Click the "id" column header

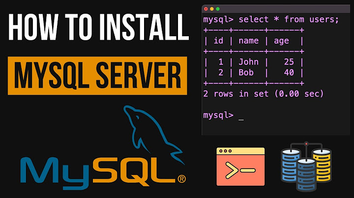pyautogui.click(x=218, y=41)
